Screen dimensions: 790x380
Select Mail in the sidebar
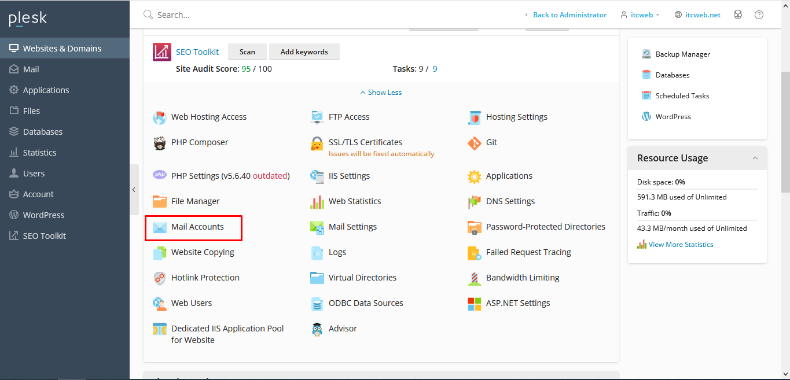[x=31, y=69]
